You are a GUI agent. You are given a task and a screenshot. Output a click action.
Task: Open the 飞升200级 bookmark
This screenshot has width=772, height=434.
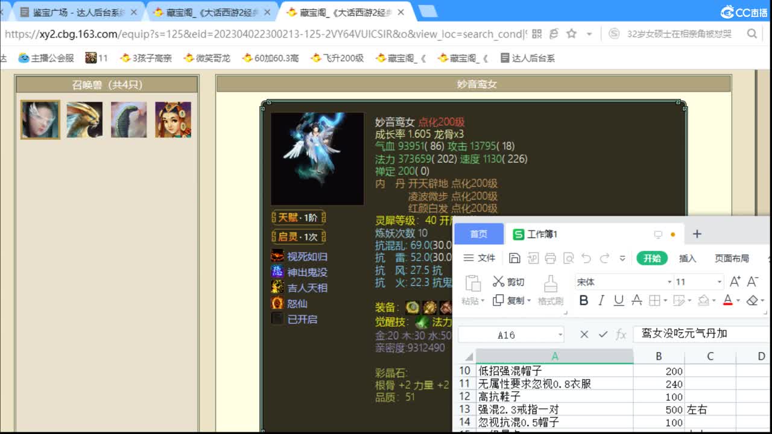[x=337, y=58]
